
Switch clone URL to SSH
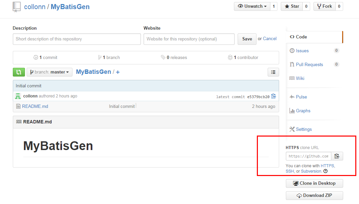pyautogui.click(x=290, y=171)
